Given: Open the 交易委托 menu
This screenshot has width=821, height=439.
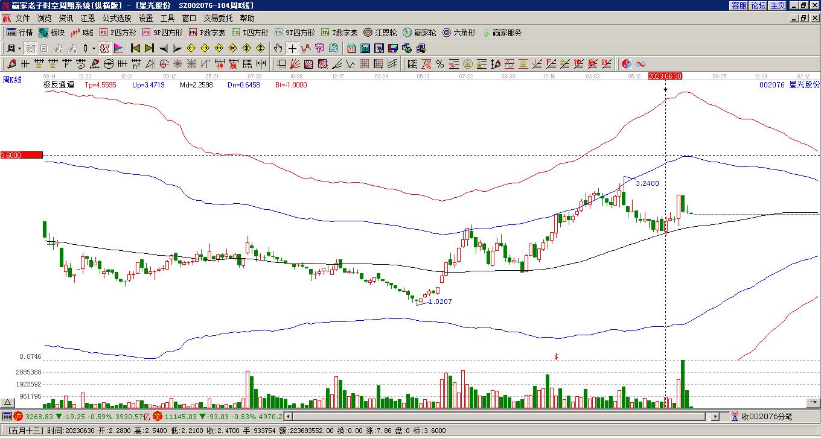Looking at the screenshot, I should pyautogui.click(x=218, y=19).
